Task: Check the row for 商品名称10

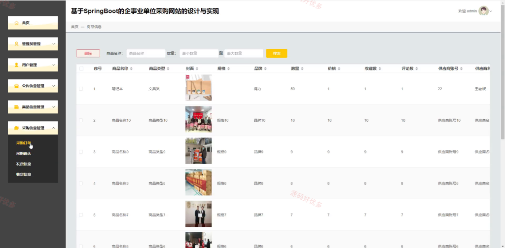Action: [x=81, y=120]
